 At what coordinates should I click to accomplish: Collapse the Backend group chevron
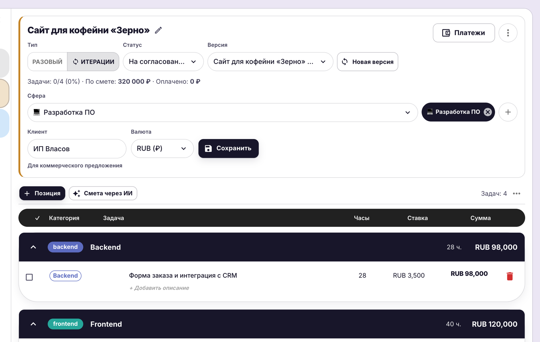[33, 247]
